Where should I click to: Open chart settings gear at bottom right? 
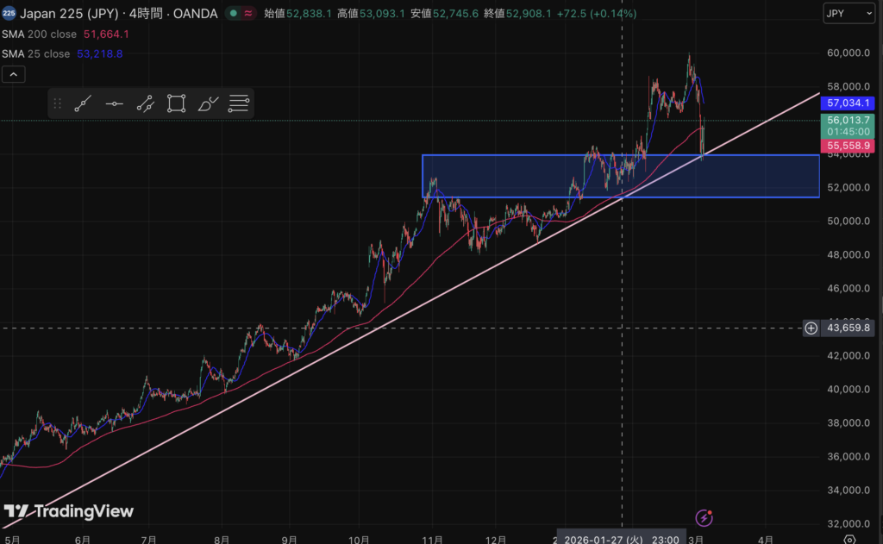click(x=849, y=540)
